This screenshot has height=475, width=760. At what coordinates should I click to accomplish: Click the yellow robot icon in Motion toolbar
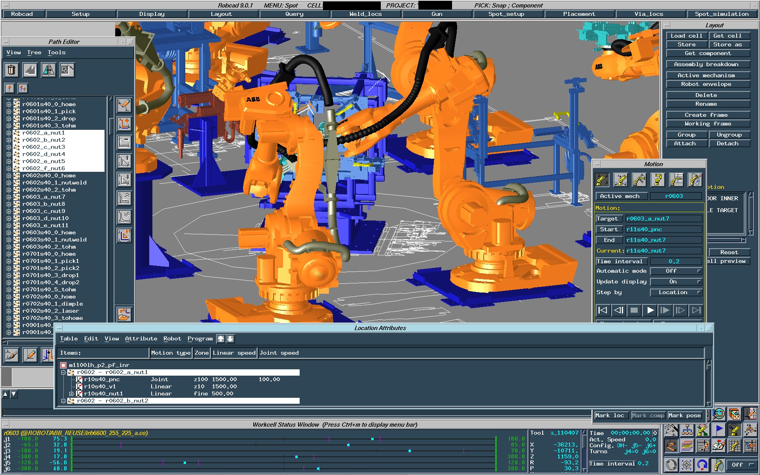(x=658, y=180)
